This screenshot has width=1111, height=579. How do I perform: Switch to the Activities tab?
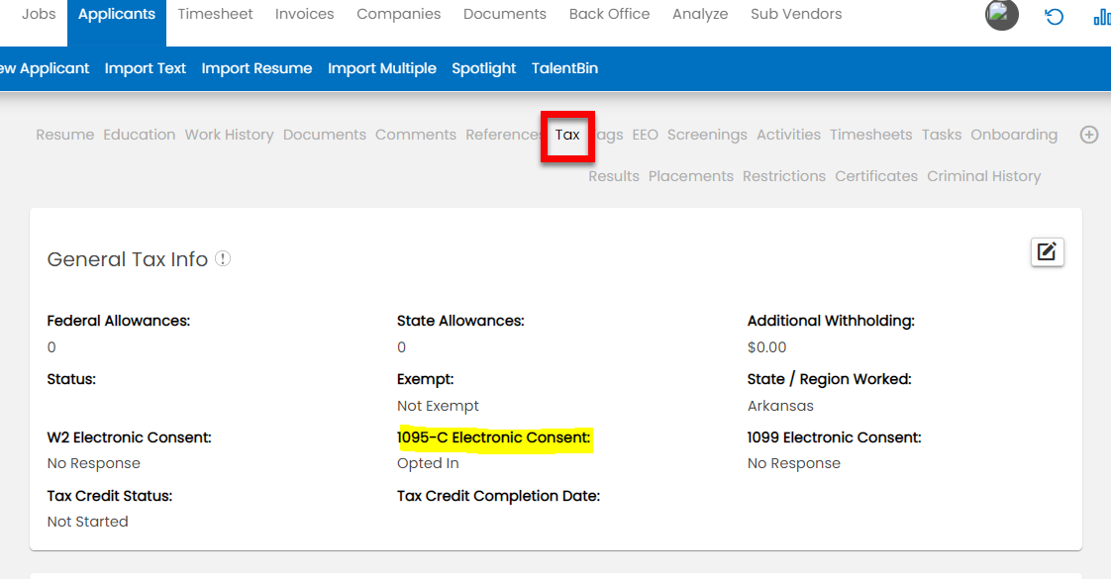788,135
